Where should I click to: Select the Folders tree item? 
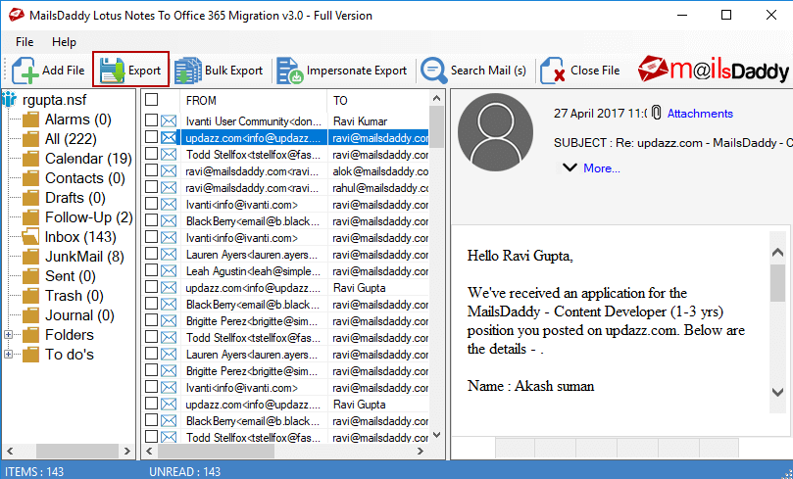point(70,335)
